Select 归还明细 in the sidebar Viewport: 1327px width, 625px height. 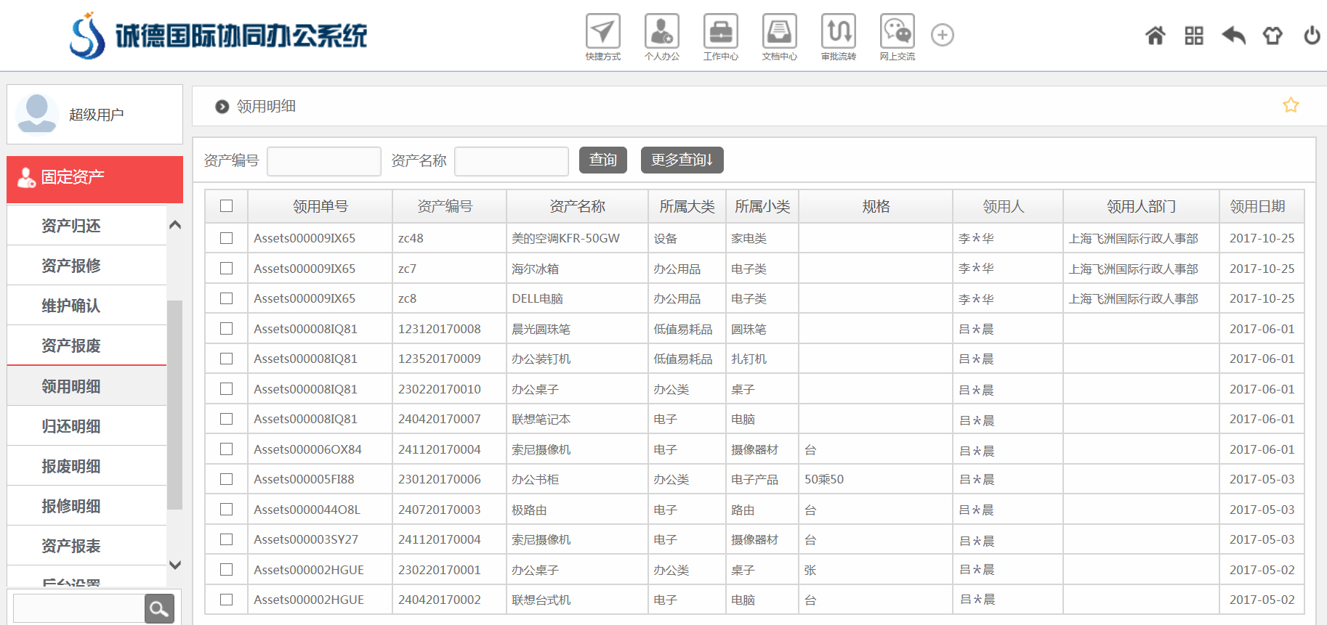coord(71,426)
